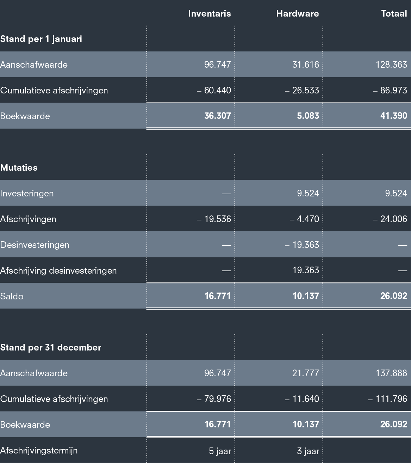This screenshot has height=463, width=411.
Task: Select Hardware opening book value 5.083
Action: 308,116
